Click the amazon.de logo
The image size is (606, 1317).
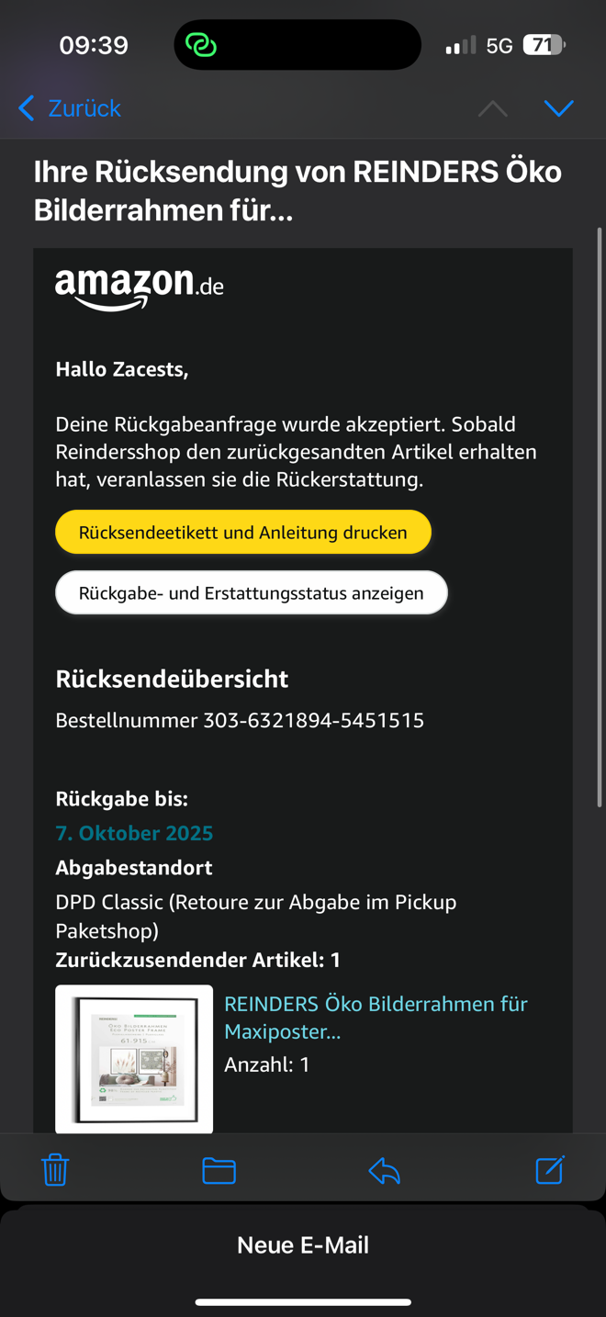click(x=140, y=287)
